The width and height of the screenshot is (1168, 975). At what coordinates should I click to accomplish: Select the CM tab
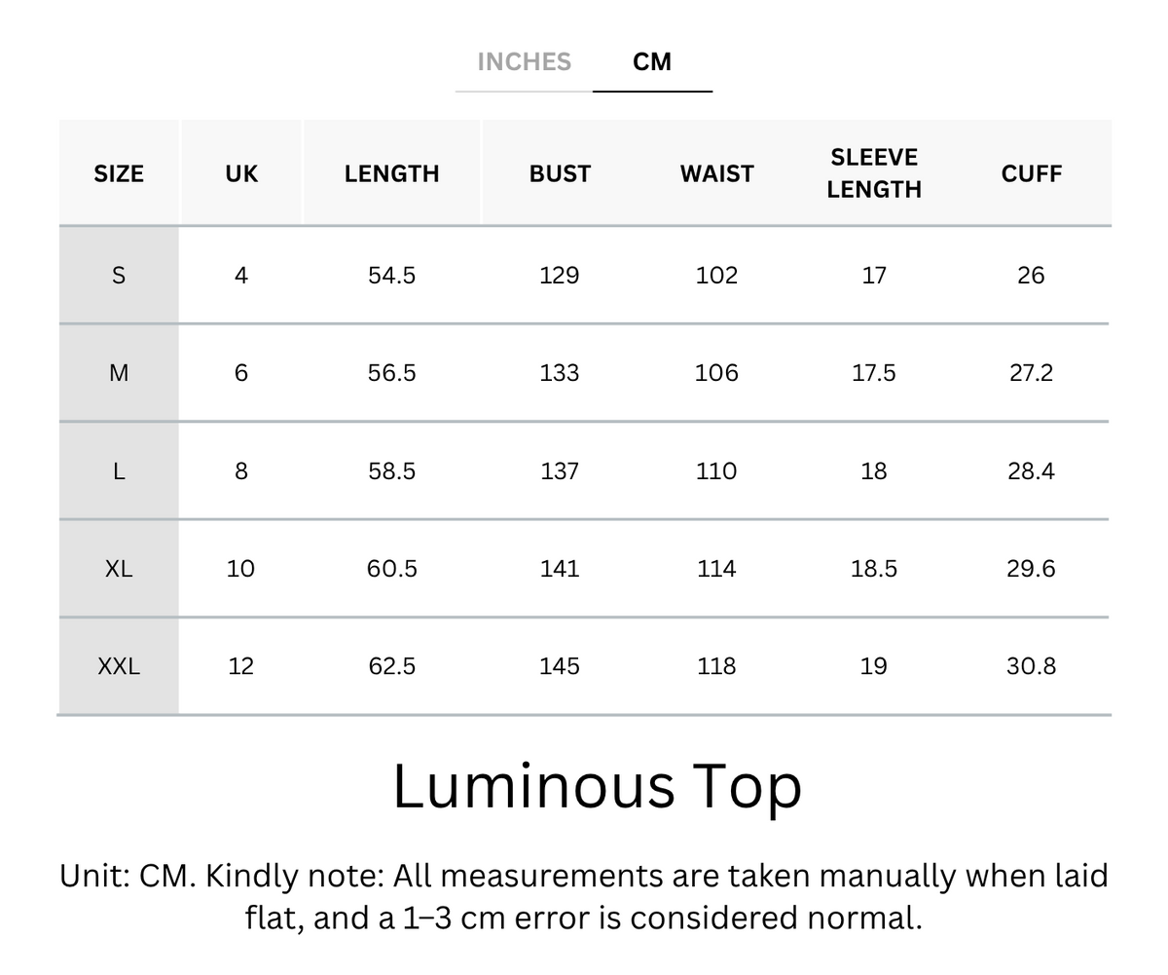[652, 61]
